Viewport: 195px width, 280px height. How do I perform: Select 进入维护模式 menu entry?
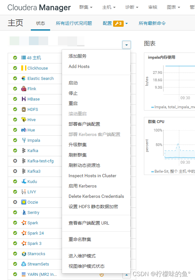click(x=96, y=256)
